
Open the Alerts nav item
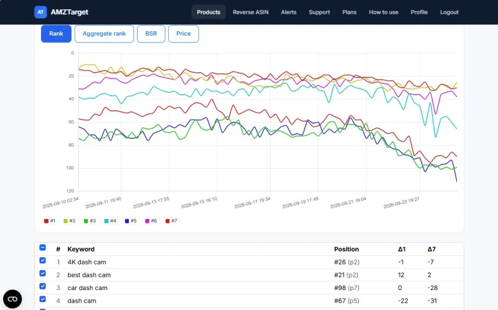(x=288, y=12)
